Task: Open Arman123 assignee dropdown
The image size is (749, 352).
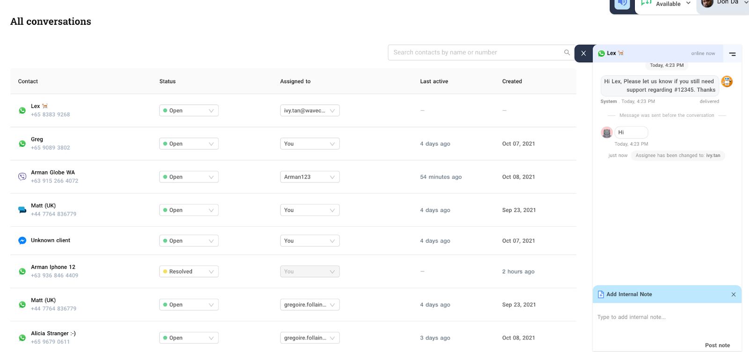Action: 309,177
